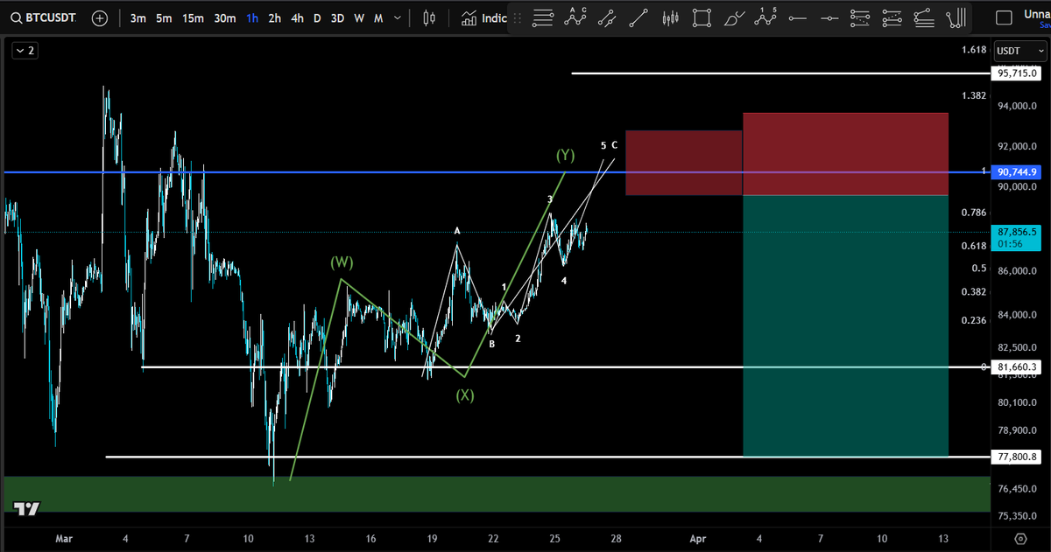Switch to the 3D timeframe
Image resolution: width=1051 pixels, height=552 pixels.
tap(337, 17)
